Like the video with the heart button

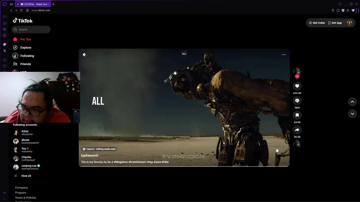[297, 86]
